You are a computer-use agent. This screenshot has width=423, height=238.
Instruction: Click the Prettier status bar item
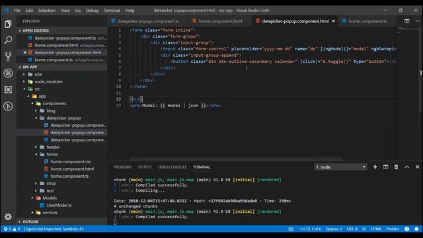(393, 229)
